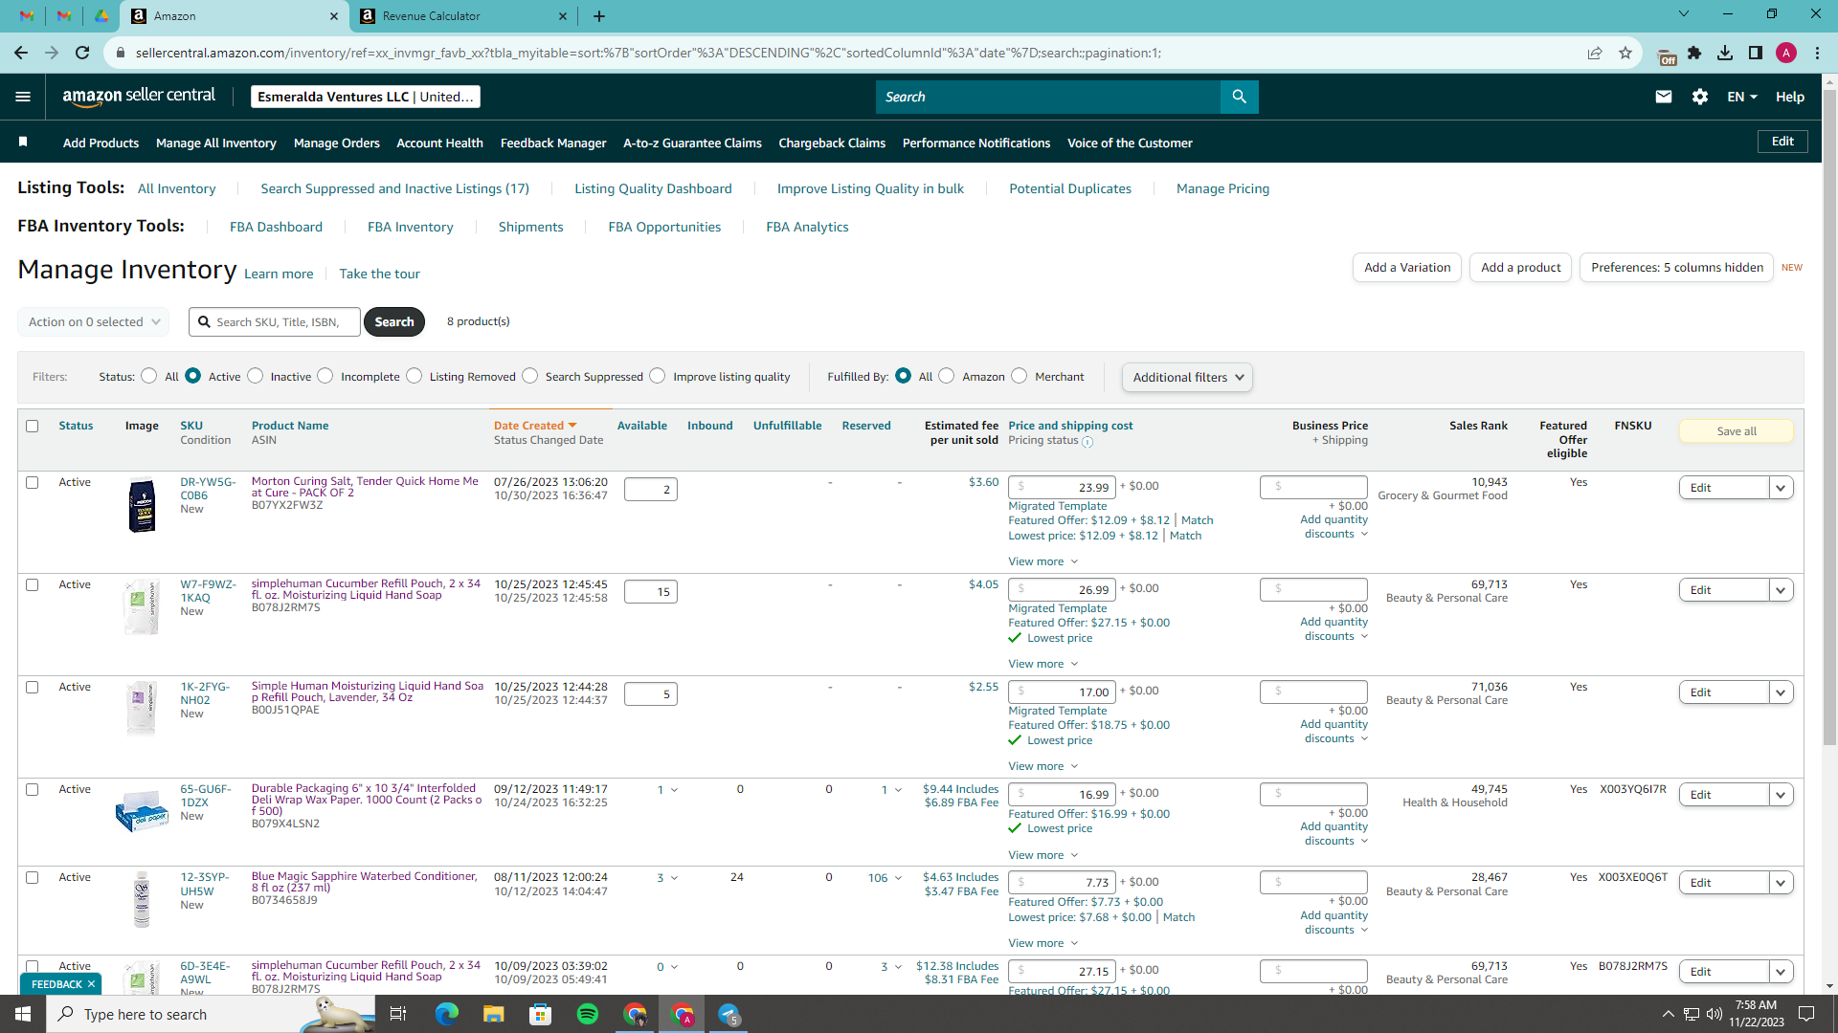Open File Explorer from the taskbar
Image resolution: width=1838 pixels, height=1033 pixels.
[493, 1014]
